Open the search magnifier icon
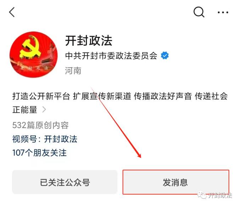This screenshot has height=206, width=240. pos(199,12)
